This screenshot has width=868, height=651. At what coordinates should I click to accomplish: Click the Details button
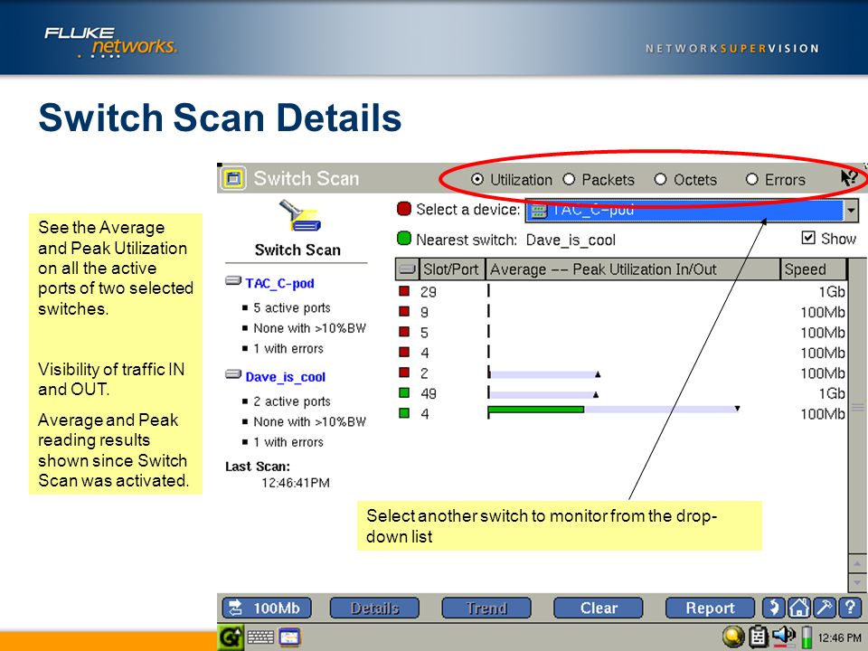coord(374,608)
